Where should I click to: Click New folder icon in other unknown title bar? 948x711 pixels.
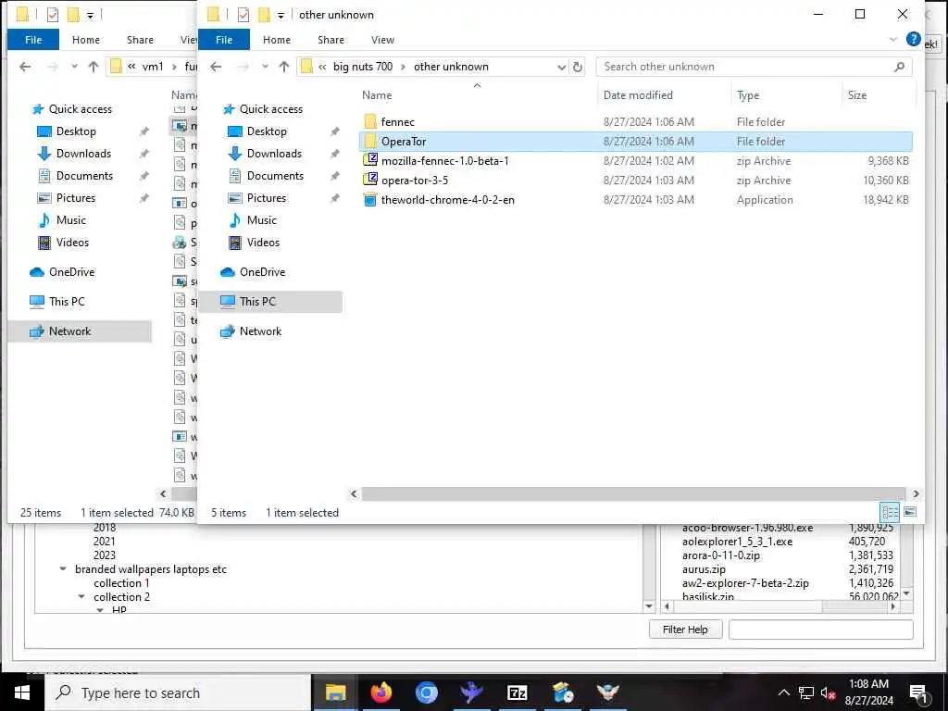point(264,15)
